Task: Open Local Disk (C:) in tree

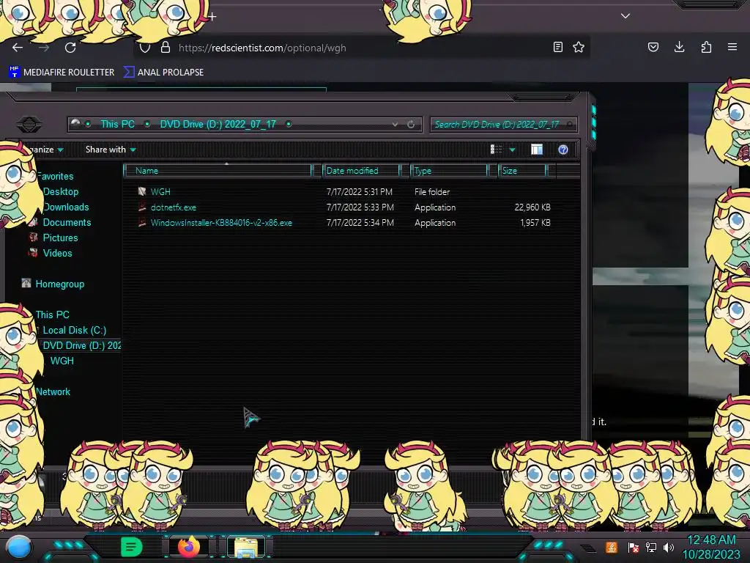Action: tap(74, 330)
